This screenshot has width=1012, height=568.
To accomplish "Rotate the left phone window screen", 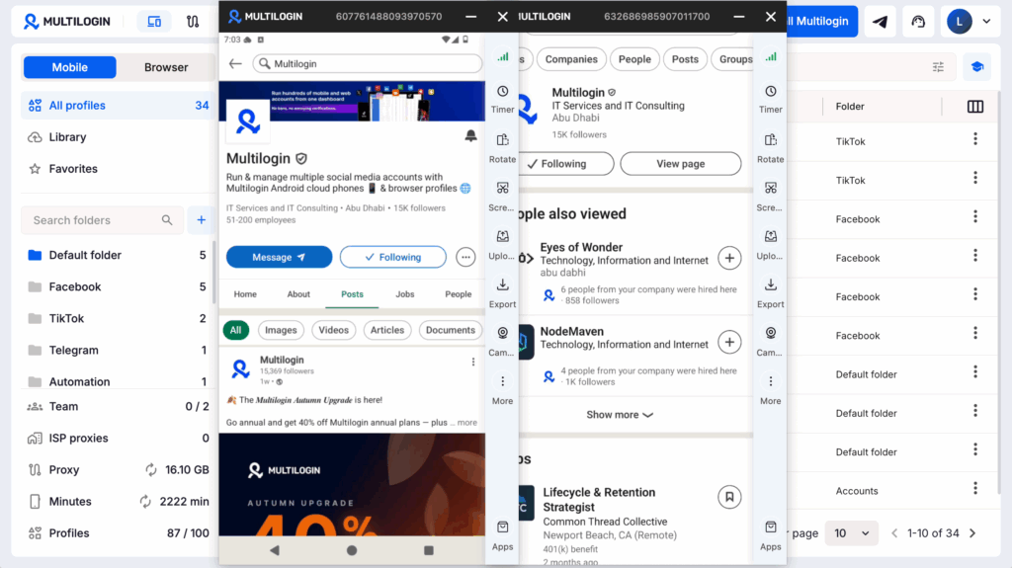I will pyautogui.click(x=502, y=147).
